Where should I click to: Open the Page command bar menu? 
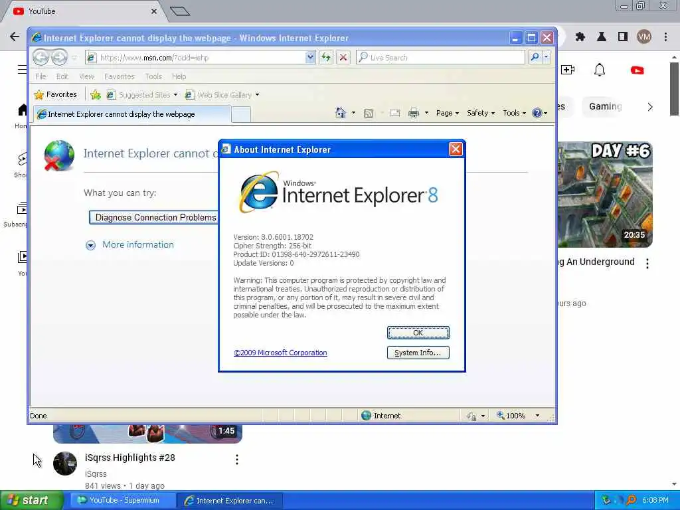coord(447,113)
